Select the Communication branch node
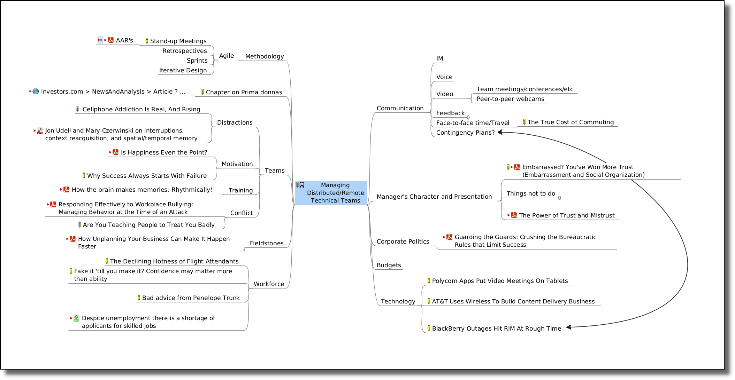The image size is (735, 380). tap(400, 108)
